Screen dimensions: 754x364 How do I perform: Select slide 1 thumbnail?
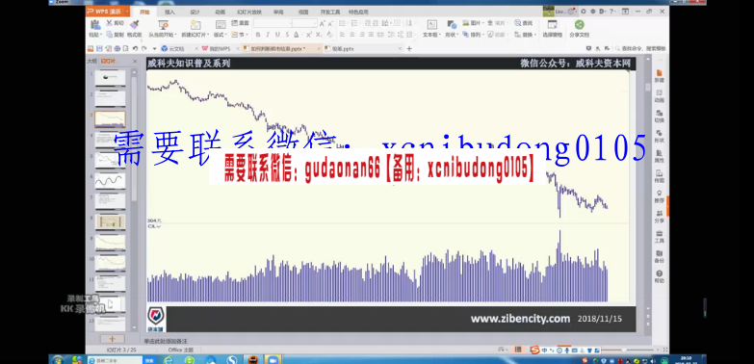(110, 78)
